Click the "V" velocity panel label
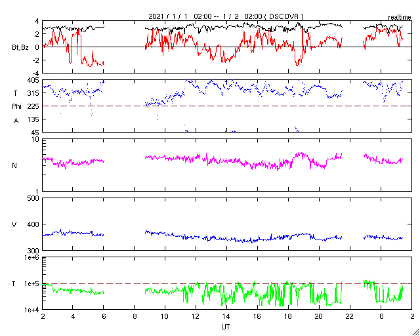The width and height of the screenshot is (420, 336). point(14,224)
